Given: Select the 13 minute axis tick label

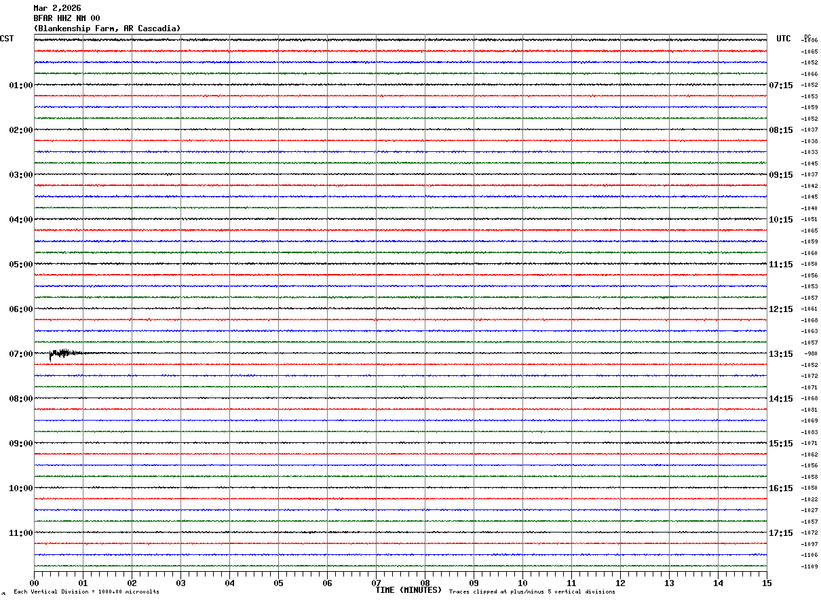Looking at the screenshot, I should [669, 583].
